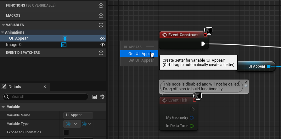Click the Event Tick delegate pin

194,100
